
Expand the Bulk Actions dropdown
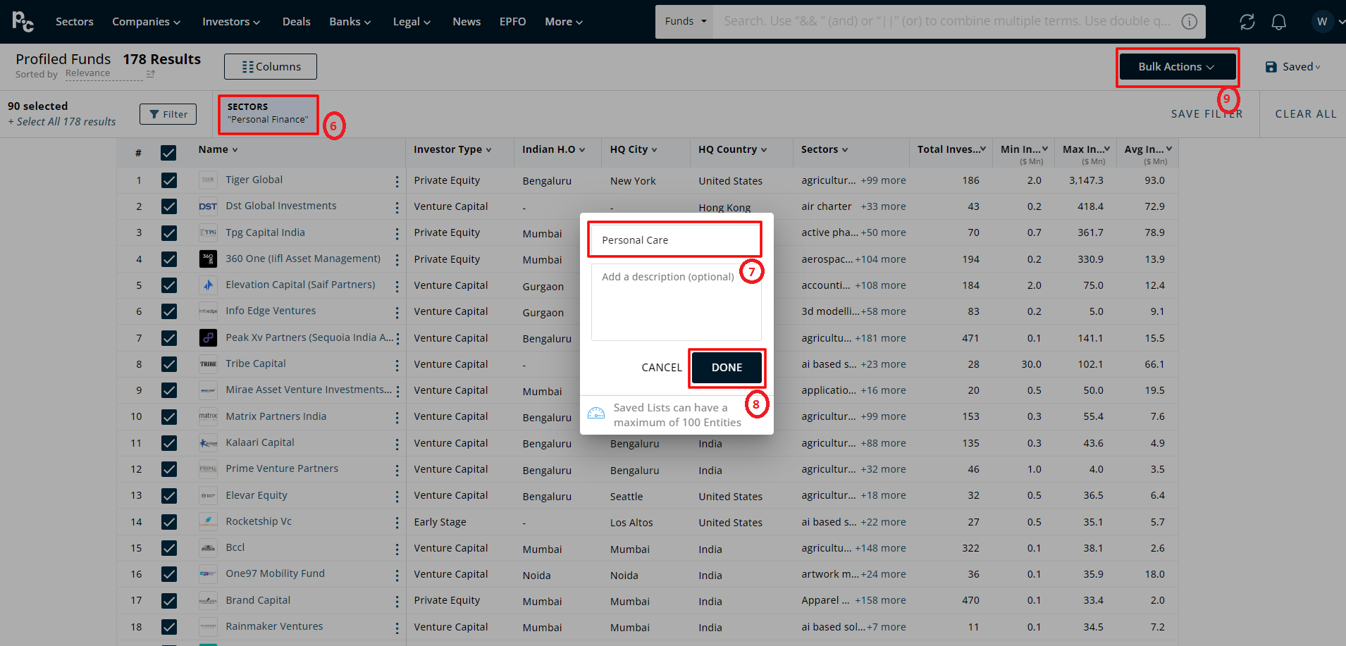pos(1177,67)
